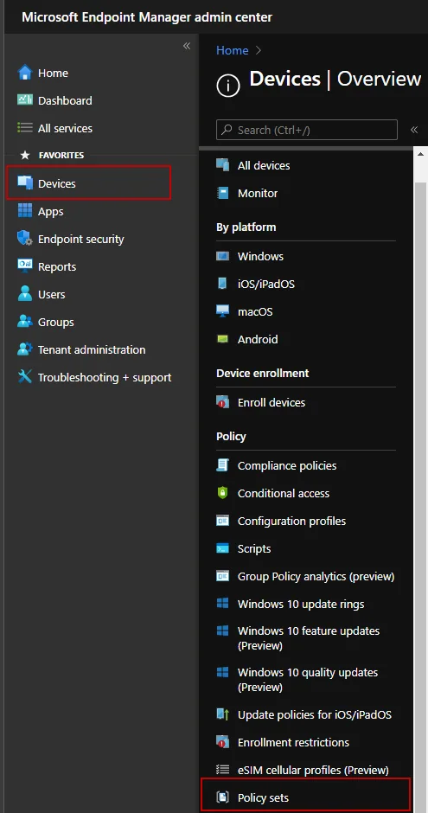This screenshot has width=428, height=813.
Task: Open Enroll devices label
Action: coord(271,402)
